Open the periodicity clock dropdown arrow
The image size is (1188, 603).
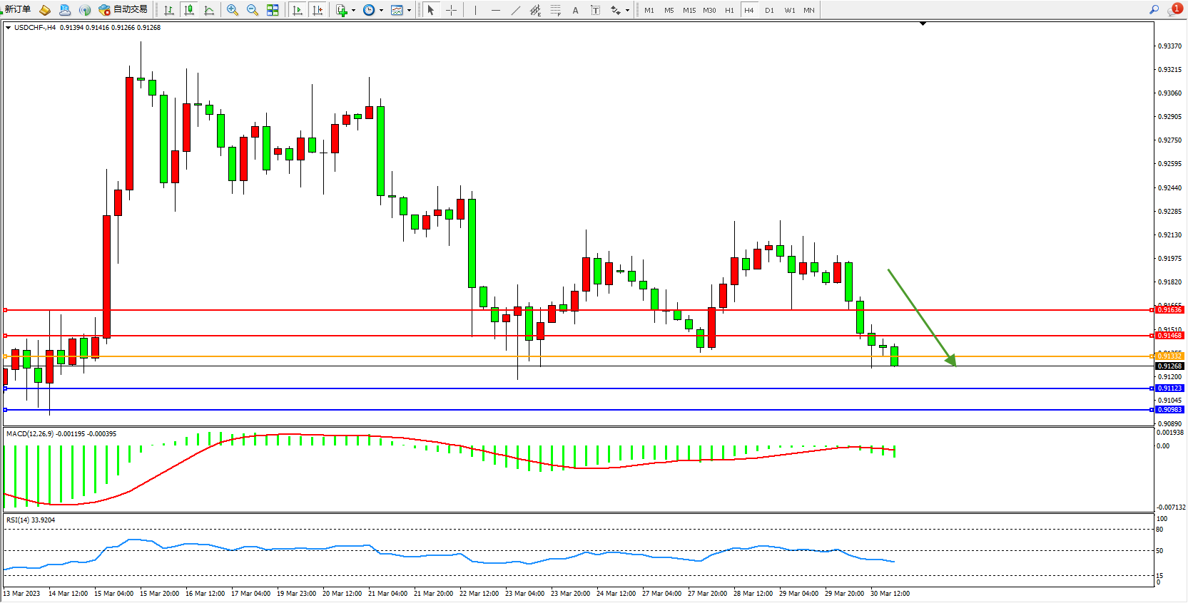pos(381,10)
